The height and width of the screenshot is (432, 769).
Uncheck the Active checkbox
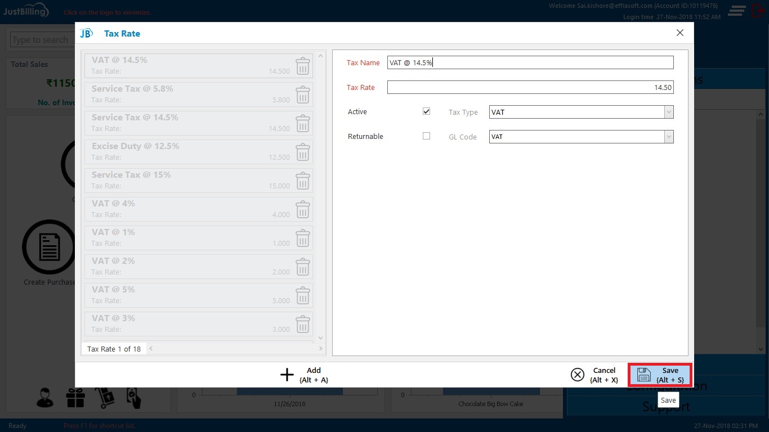[426, 111]
